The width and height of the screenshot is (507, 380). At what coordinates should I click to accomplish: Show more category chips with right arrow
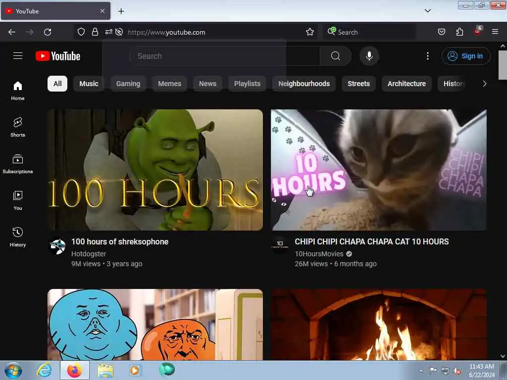484,84
